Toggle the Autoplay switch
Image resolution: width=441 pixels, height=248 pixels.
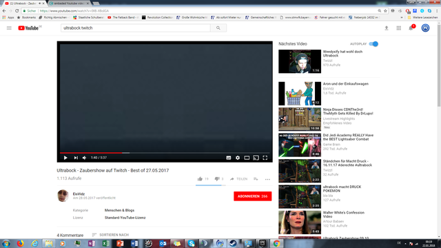[373, 44]
